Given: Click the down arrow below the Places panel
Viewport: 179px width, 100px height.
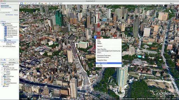Looking at the screenshot, I should point(14,59).
